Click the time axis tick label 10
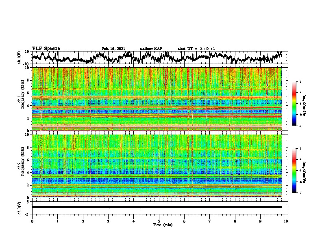This screenshot has height=248, width=322. click(x=286, y=221)
